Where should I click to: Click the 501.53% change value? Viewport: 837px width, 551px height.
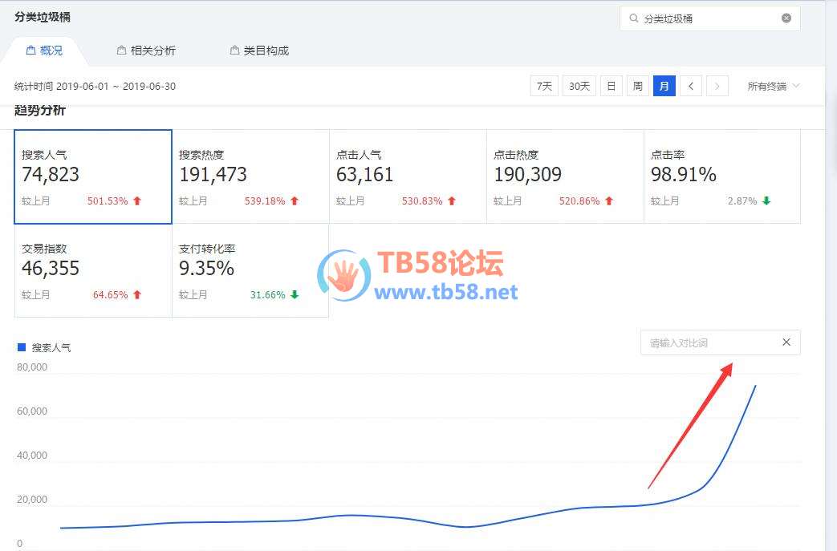[108, 201]
